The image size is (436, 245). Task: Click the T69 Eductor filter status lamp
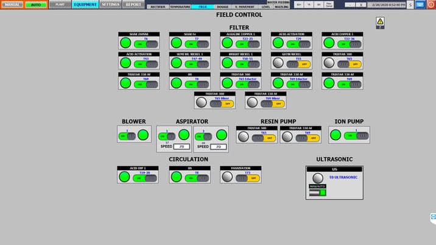(278, 83)
